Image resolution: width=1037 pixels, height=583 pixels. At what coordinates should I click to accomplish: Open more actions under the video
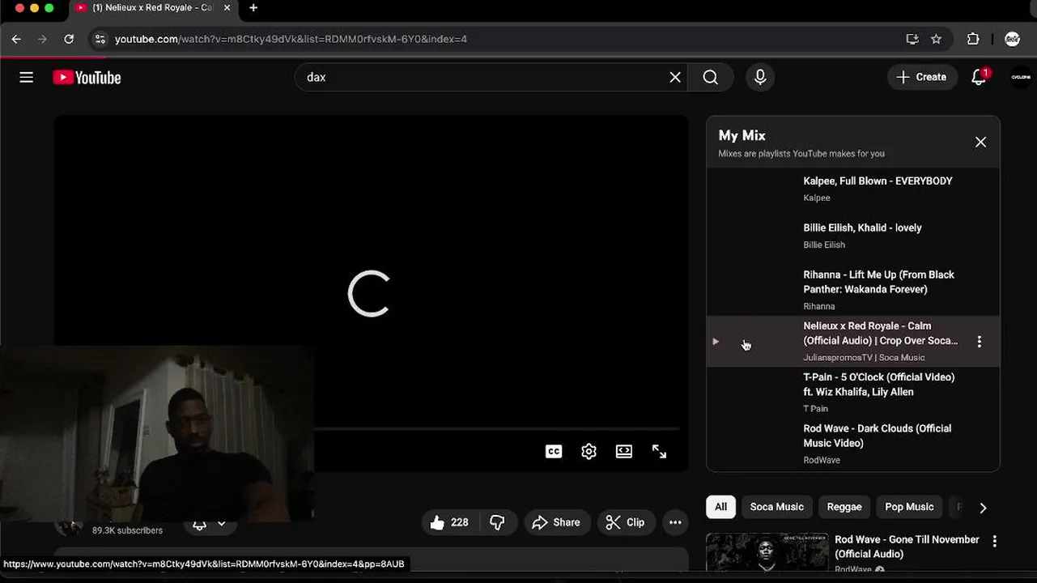675,522
